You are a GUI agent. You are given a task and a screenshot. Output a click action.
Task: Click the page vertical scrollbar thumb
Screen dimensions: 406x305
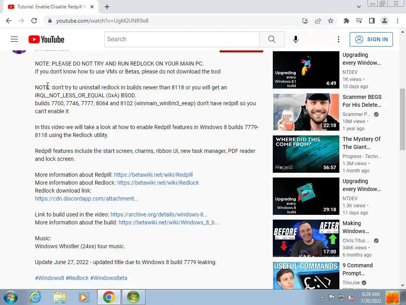click(402, 119)
